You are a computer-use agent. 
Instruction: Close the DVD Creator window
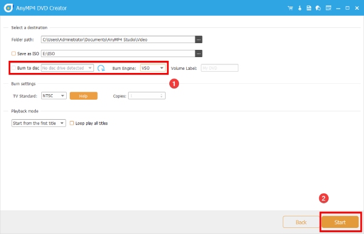click(x=357, y=8)
